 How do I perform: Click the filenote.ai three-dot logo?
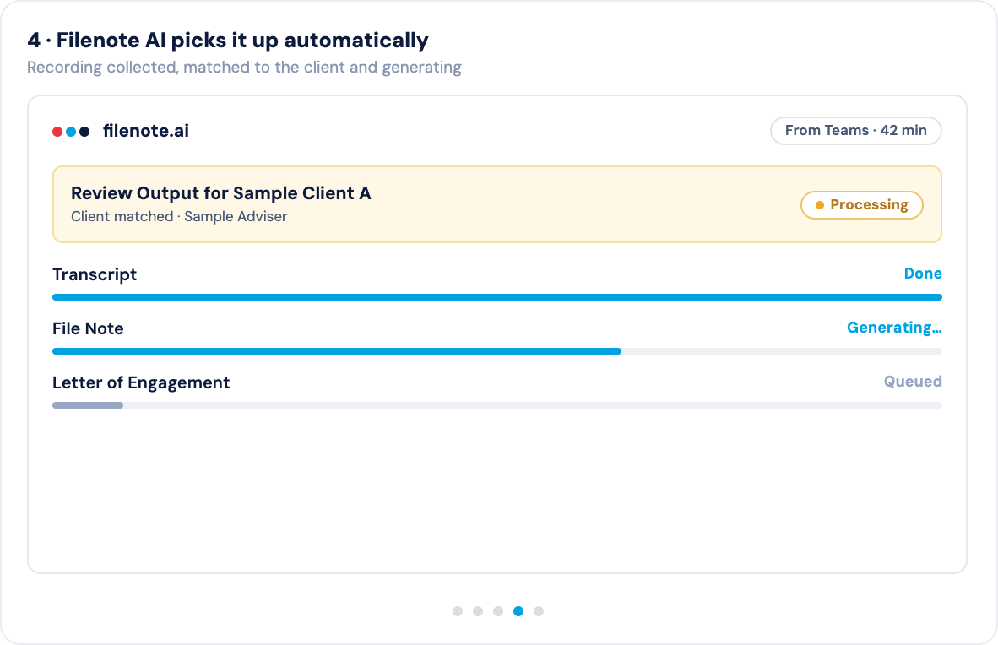point(71,131)
